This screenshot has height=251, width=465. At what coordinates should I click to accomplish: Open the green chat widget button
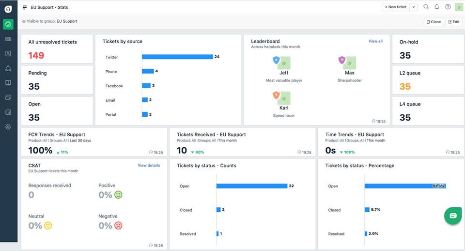453,216
